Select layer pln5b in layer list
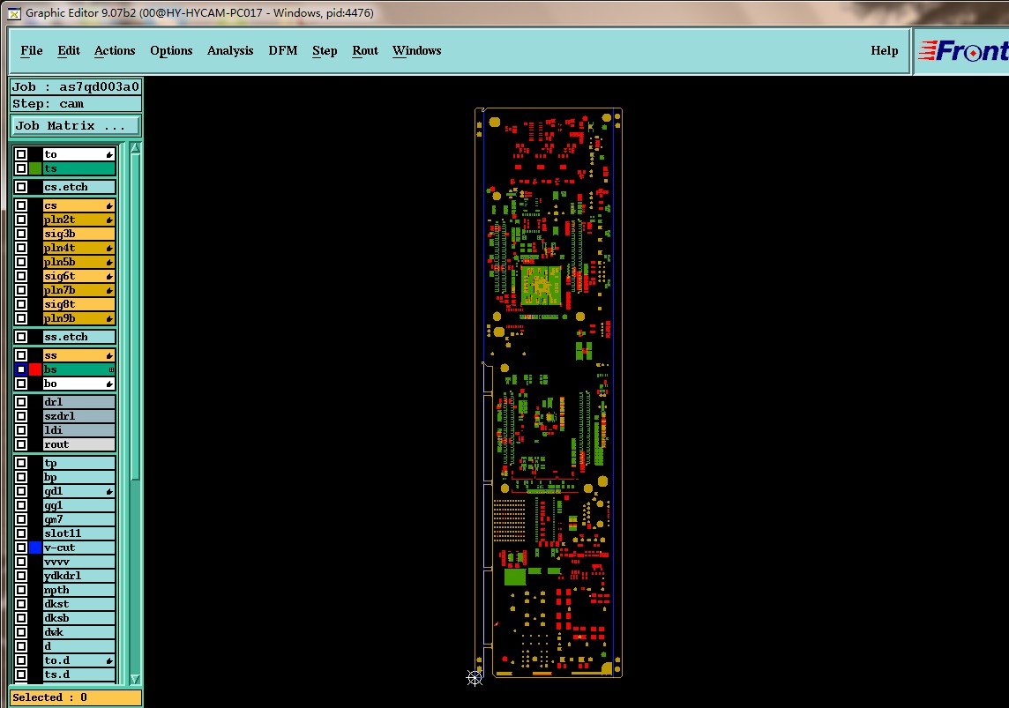The width and height of the screenshot is (1009, 708). (78, 263)
